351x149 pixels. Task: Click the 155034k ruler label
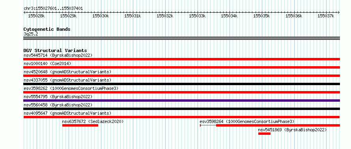tap(230, 16)
